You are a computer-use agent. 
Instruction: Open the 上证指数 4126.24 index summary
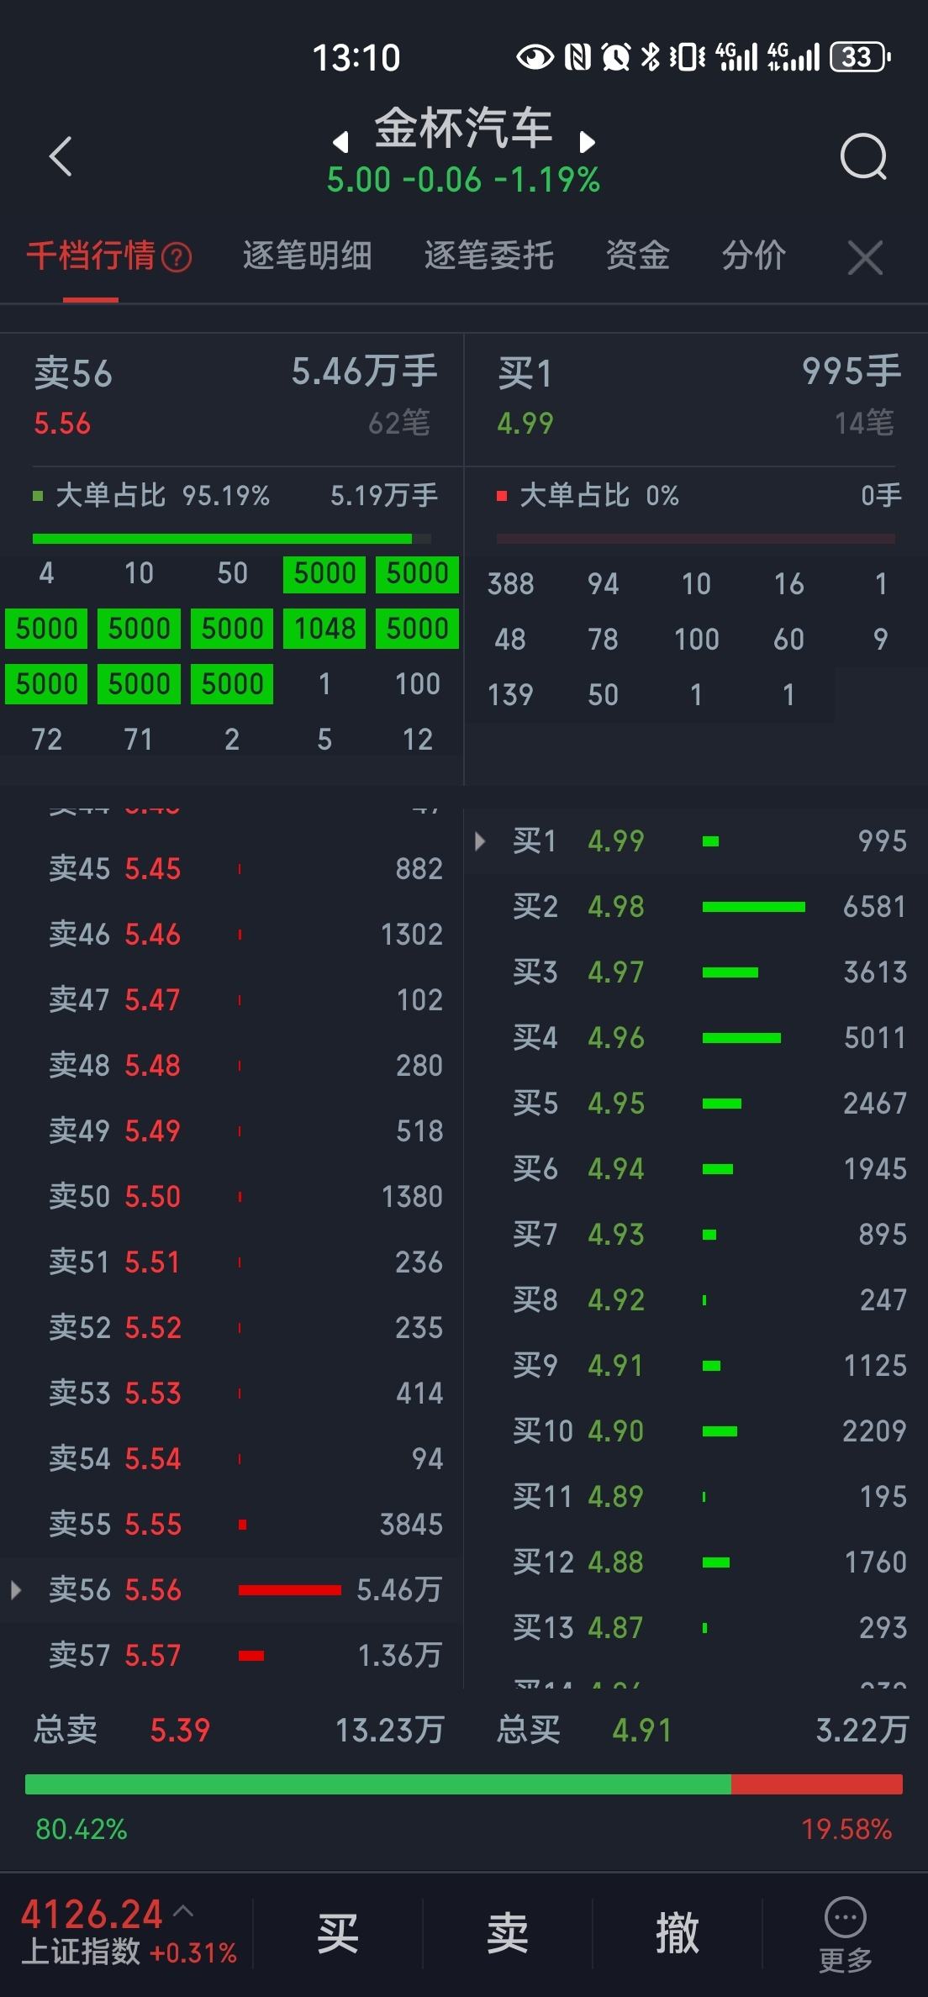128,1932
